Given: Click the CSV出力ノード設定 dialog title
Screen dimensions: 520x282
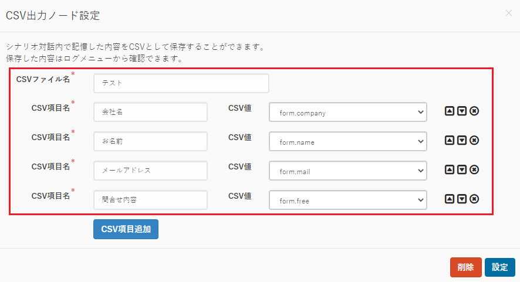Looking at the screenshot, I should (53, 16).
